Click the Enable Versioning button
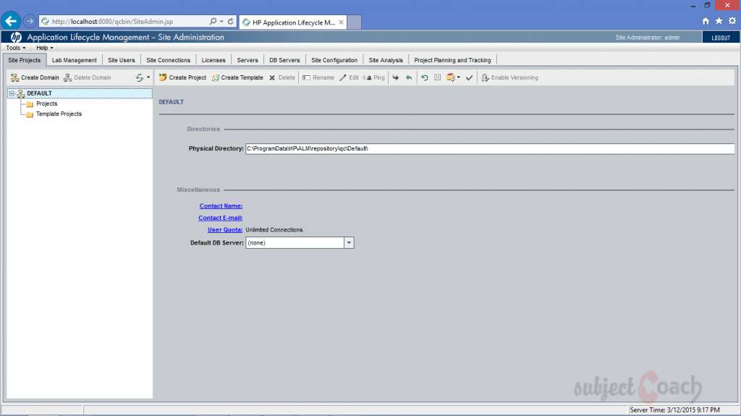This screenshot has height=416, width=741. [509, 77]
